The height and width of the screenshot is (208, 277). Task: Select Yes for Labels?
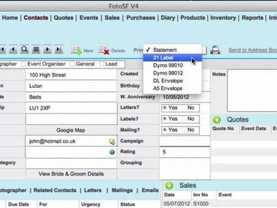164,118
